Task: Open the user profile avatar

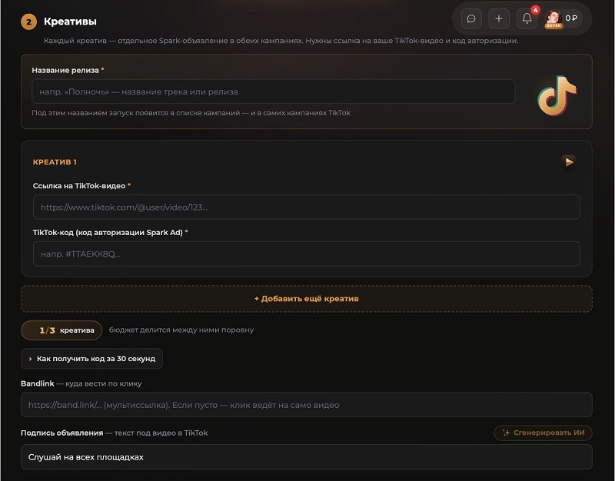Action: [x=553, y=18]
